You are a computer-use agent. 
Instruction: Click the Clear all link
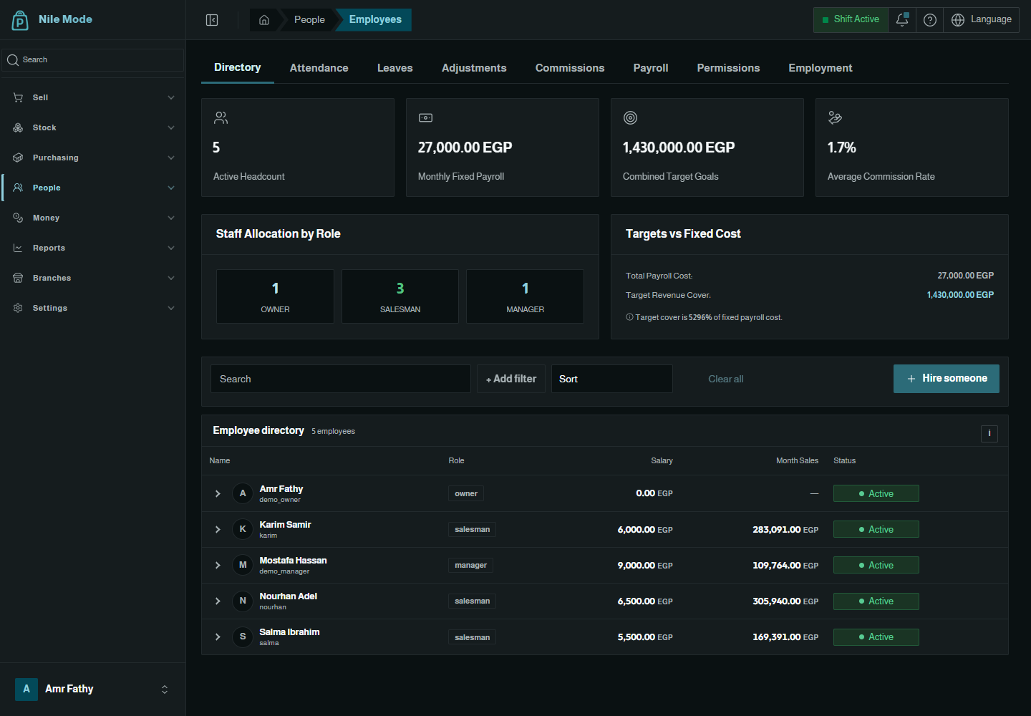click(x=726, y=379)
